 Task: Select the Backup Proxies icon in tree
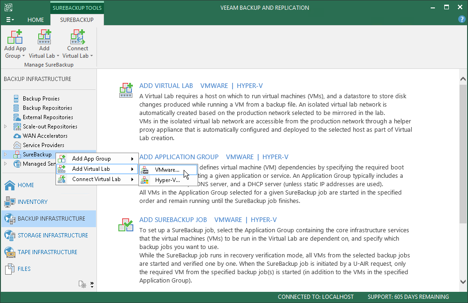(16, 98)
